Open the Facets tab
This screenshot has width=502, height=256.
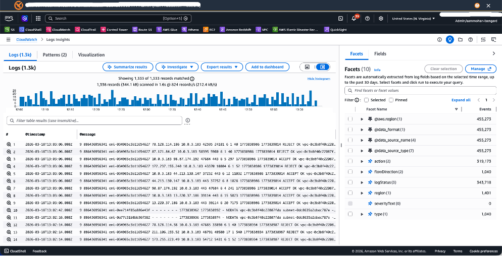coord(357,54)
